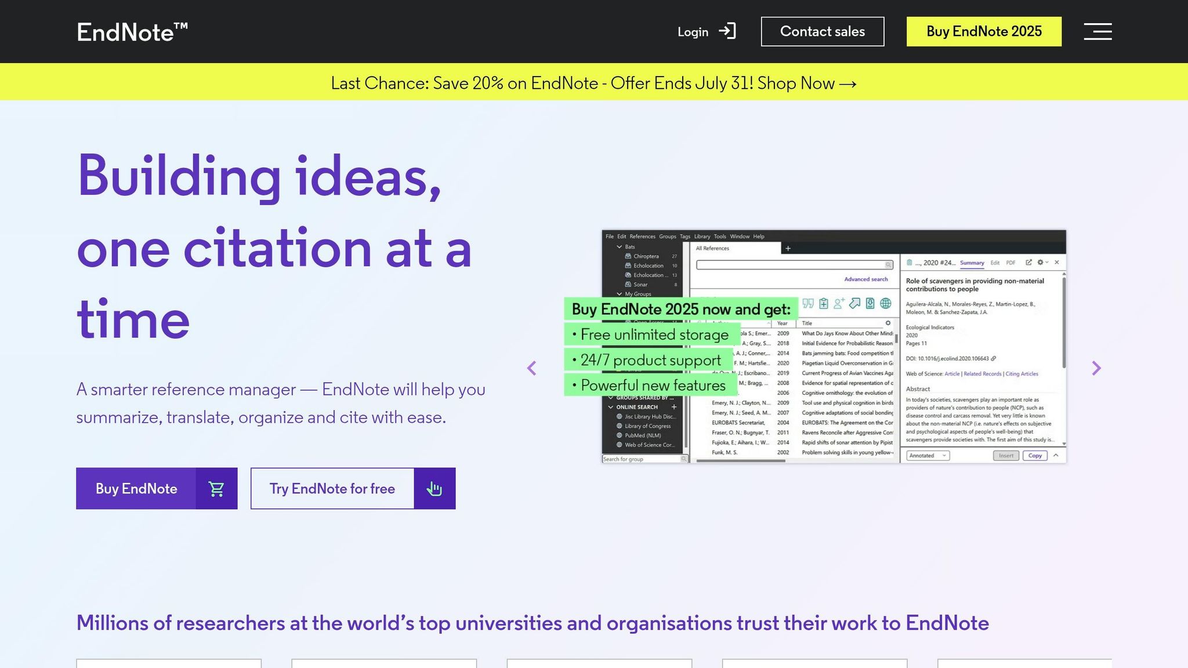Switch to the PDF tab in reference panel
1188x668 pixels.
1010,263
